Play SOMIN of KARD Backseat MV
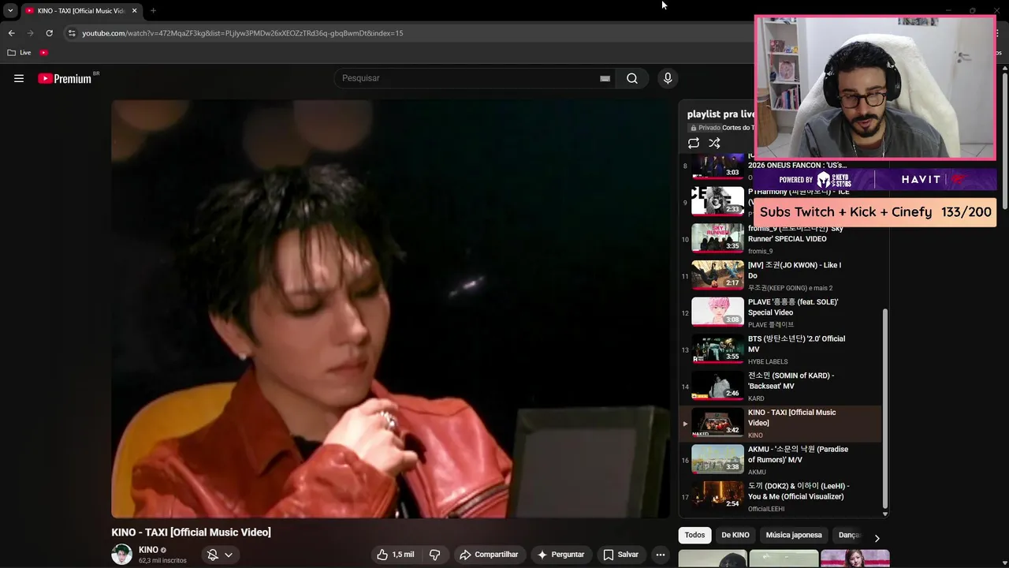The width and height of the screenshot is (1009, 568). pyautogui.click(x=780, y=385)
